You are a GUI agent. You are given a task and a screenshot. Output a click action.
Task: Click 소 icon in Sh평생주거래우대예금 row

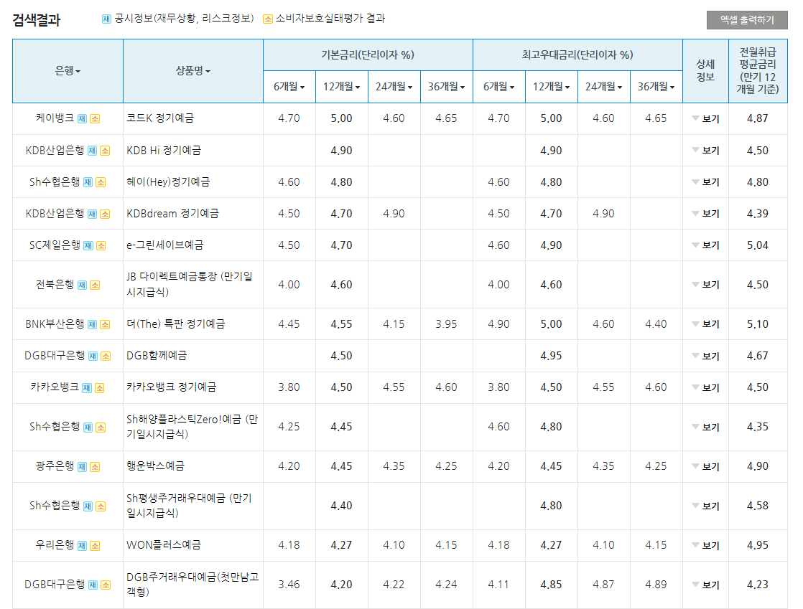(x=101, y=506)
